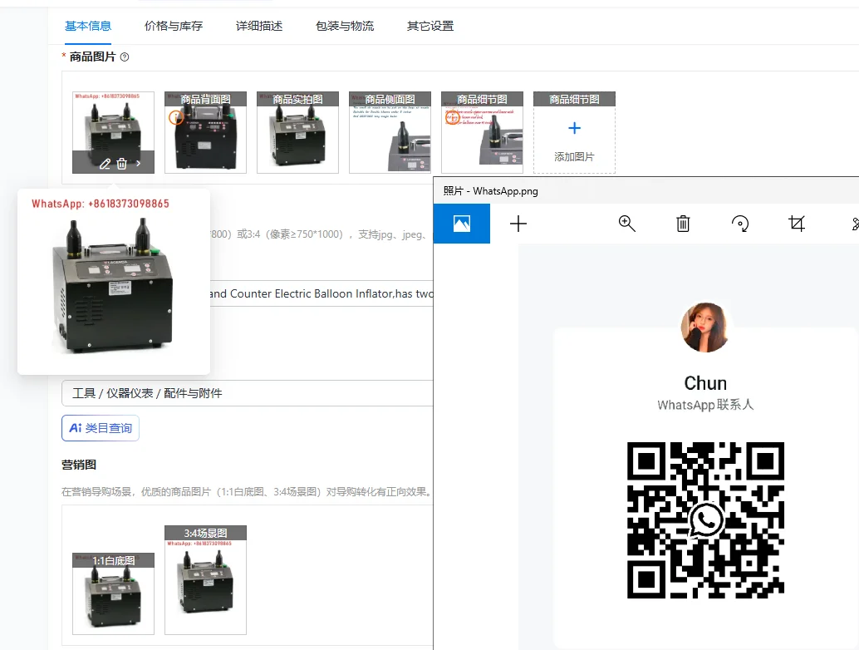Image resolution: width=859 pixels, height=650 pixels.
Task: Select the 3:4场景图 marketing thumbnail
Action: click(x=205, y=580)
